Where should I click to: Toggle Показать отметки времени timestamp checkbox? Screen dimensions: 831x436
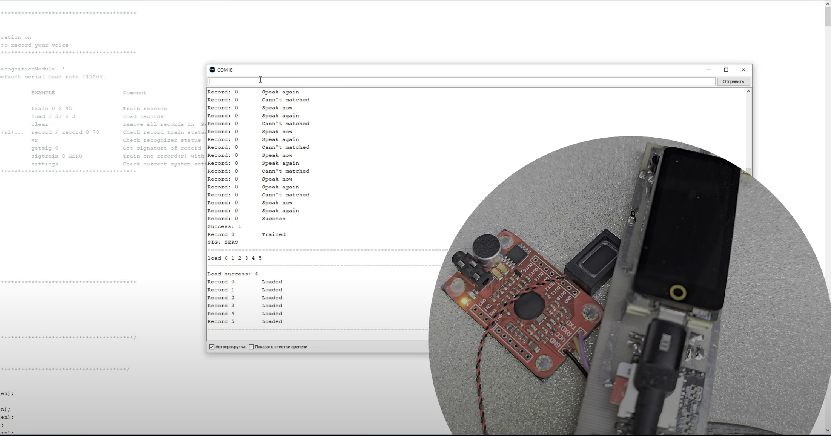tap(250, 346)
